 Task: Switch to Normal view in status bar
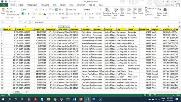145,95
